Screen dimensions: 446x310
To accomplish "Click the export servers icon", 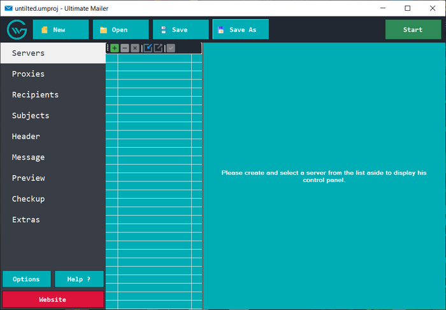I will (x=158, y=48).
